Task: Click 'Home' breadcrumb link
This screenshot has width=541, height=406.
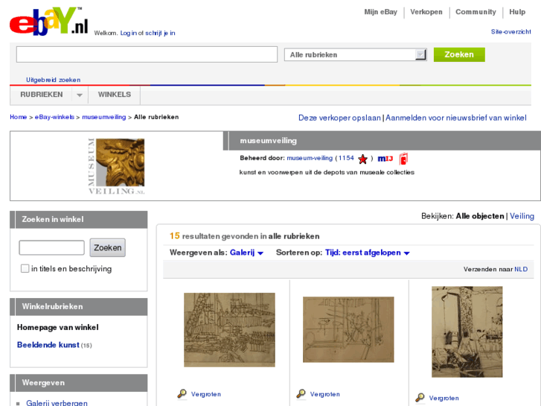Action: click(19, 117)
